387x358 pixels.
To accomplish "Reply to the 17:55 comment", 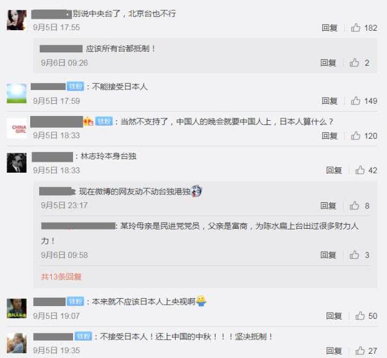I will 330,28.
